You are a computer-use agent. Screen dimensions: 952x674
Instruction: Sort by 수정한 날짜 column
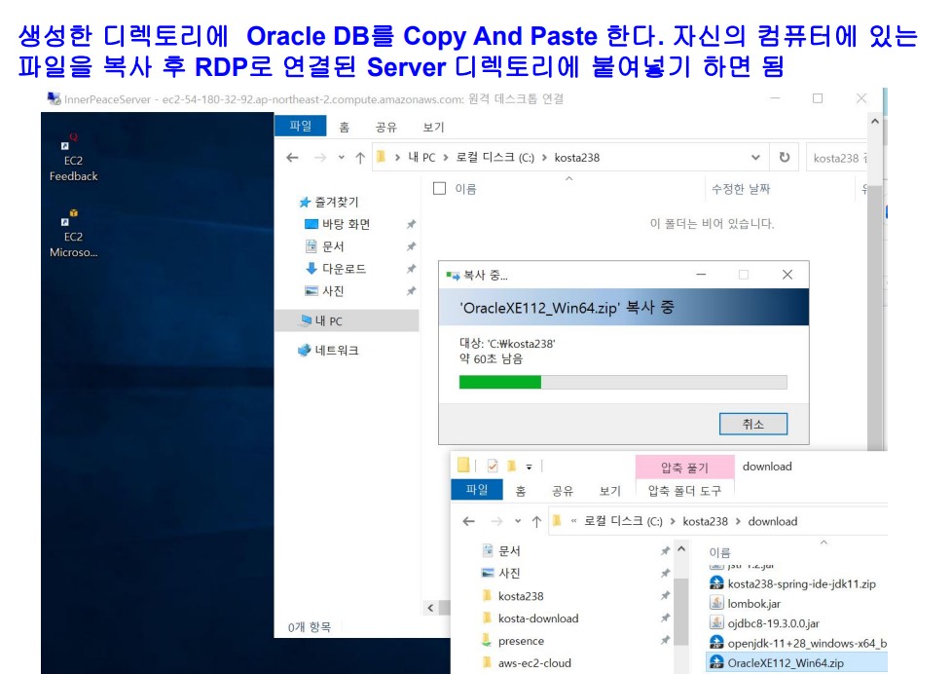[x=740, y=189]
